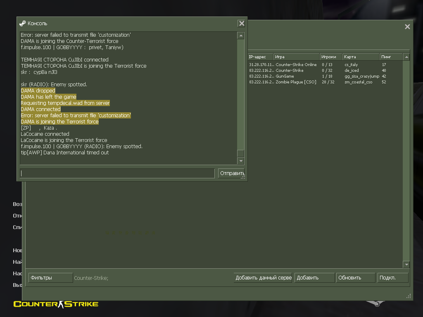The image size is (423, 317).
Task: Sort servers by the Игра column
Action: (297, 57)
